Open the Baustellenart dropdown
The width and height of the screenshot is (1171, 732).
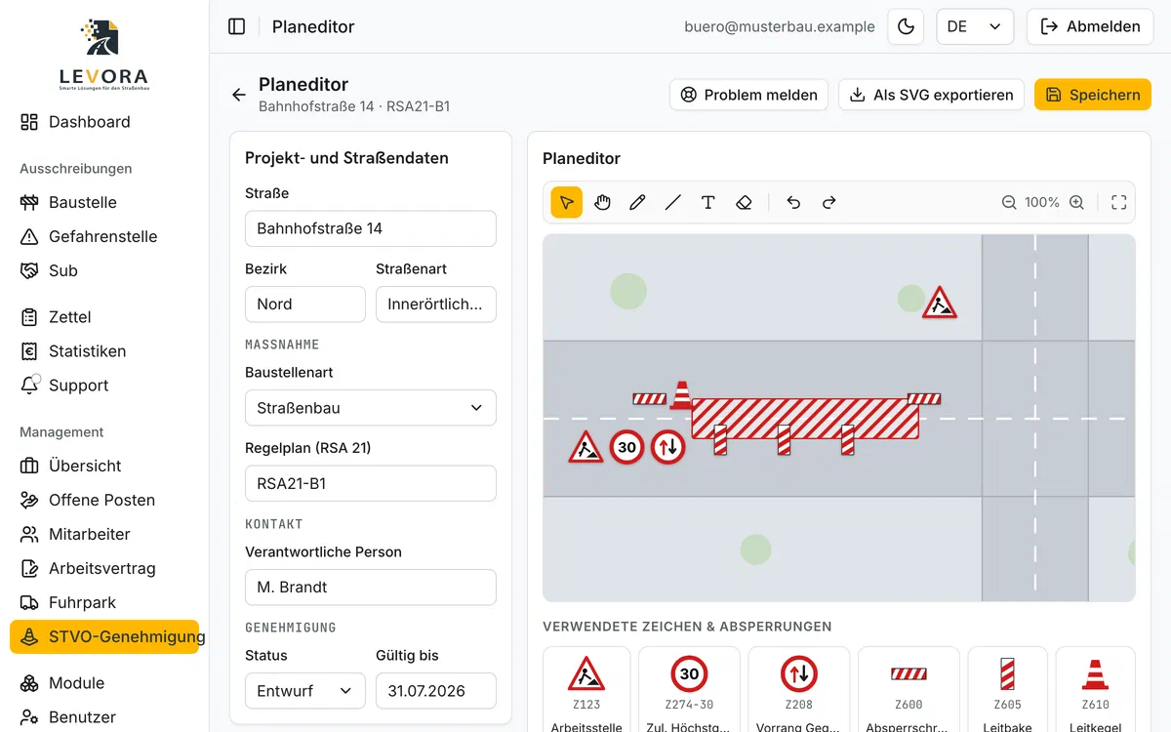pos(371,408)
